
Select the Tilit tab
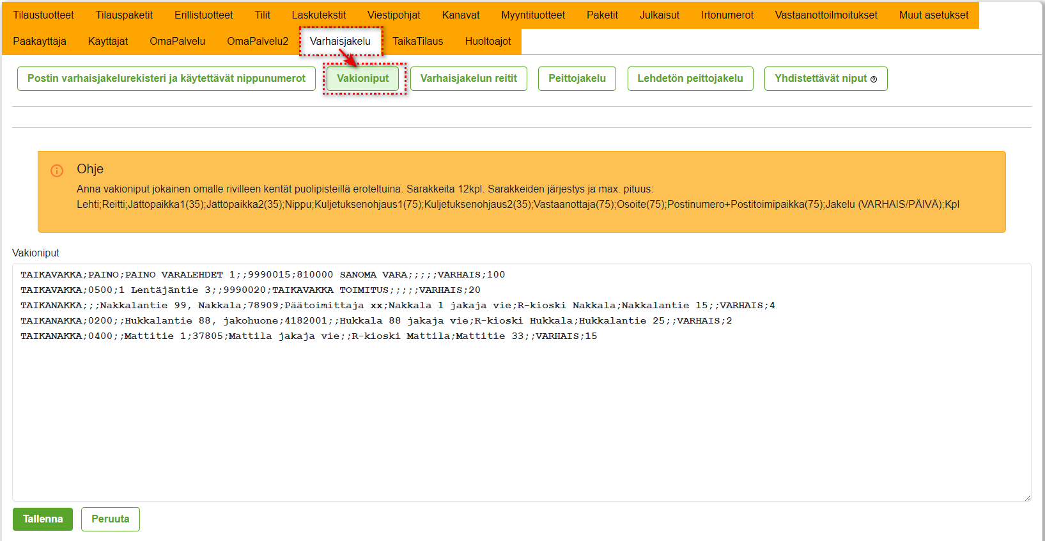263,15
